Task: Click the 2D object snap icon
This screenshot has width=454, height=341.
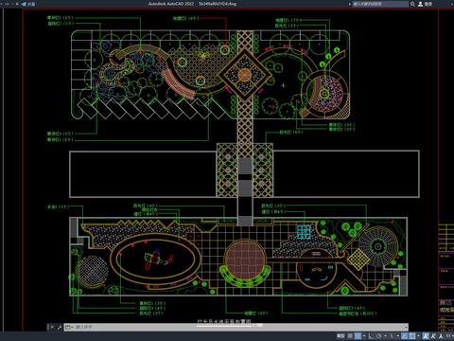Action: click(x=412, y=336)
